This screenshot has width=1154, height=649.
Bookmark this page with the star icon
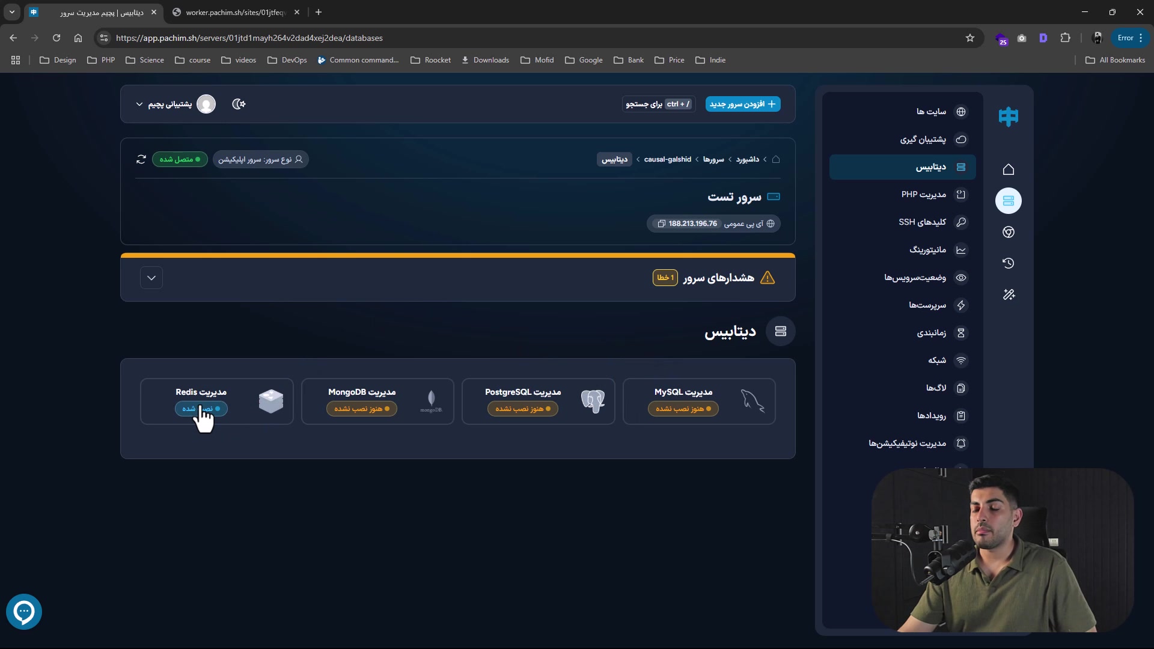[970, 38]
